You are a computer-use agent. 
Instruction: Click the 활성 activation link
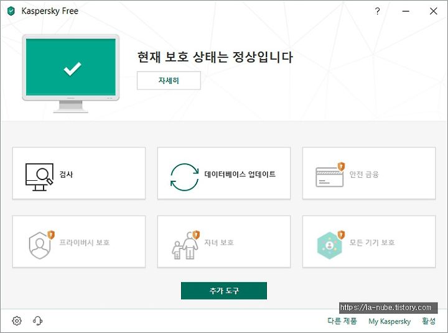click(x=429, y=321)
